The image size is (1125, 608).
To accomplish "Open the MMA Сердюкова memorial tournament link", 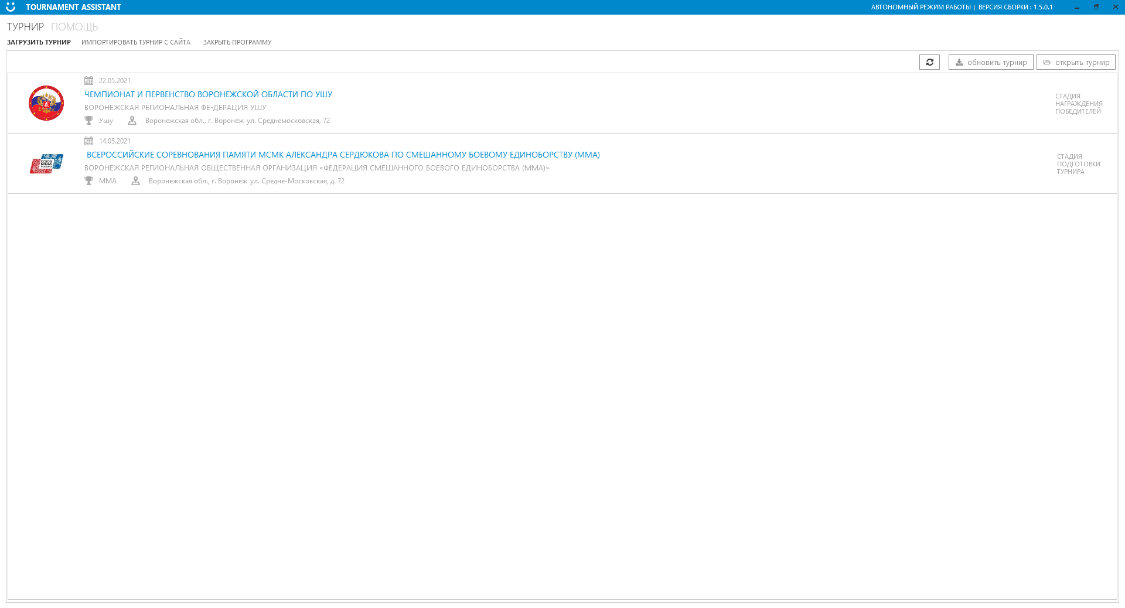I will tap(343, 155).
